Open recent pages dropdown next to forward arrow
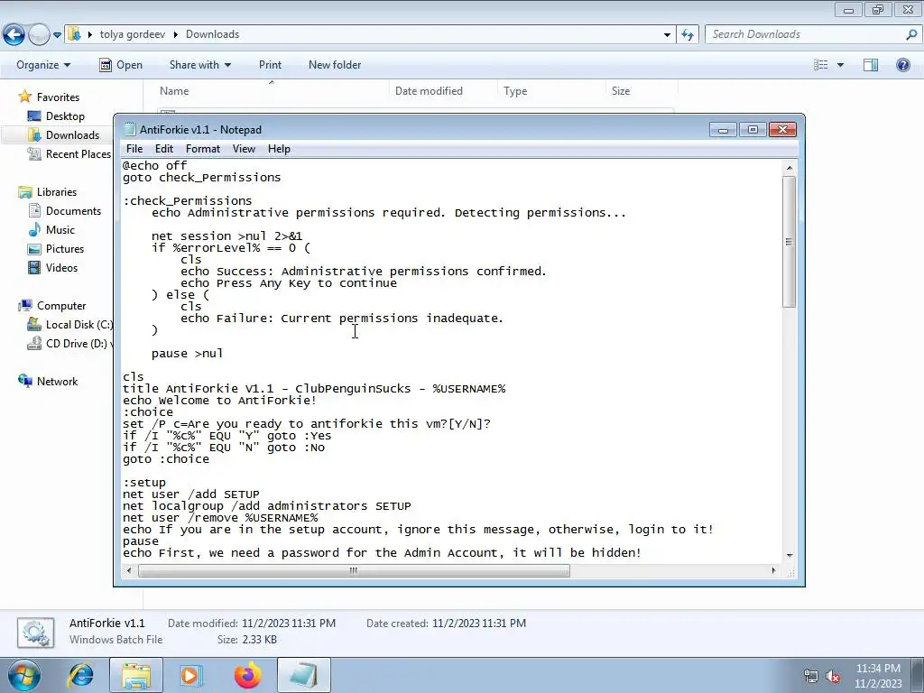 coord(57,35)
